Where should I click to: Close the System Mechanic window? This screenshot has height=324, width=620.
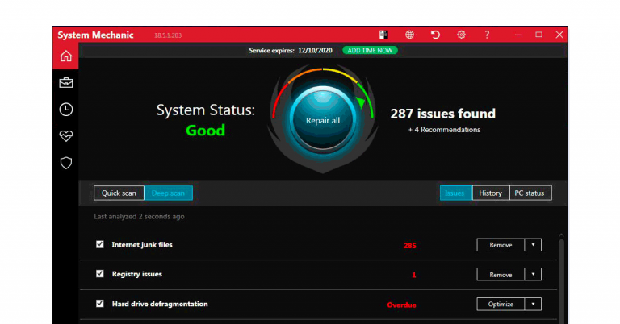click(x=559, y=35)
